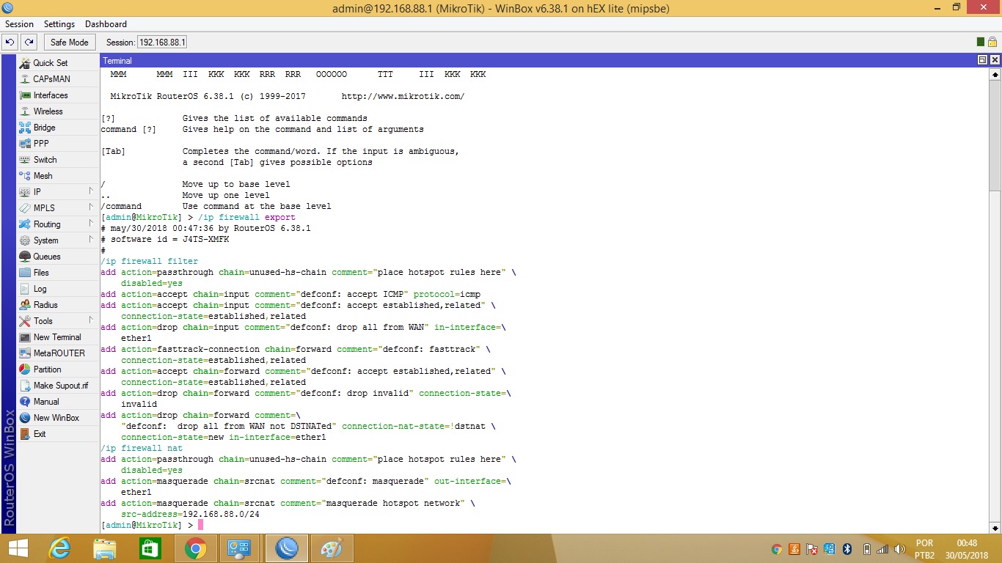Click the terminal command prompt cursor
The image size is (1002, 563).
pyautogui.click(x=200, y=525)
